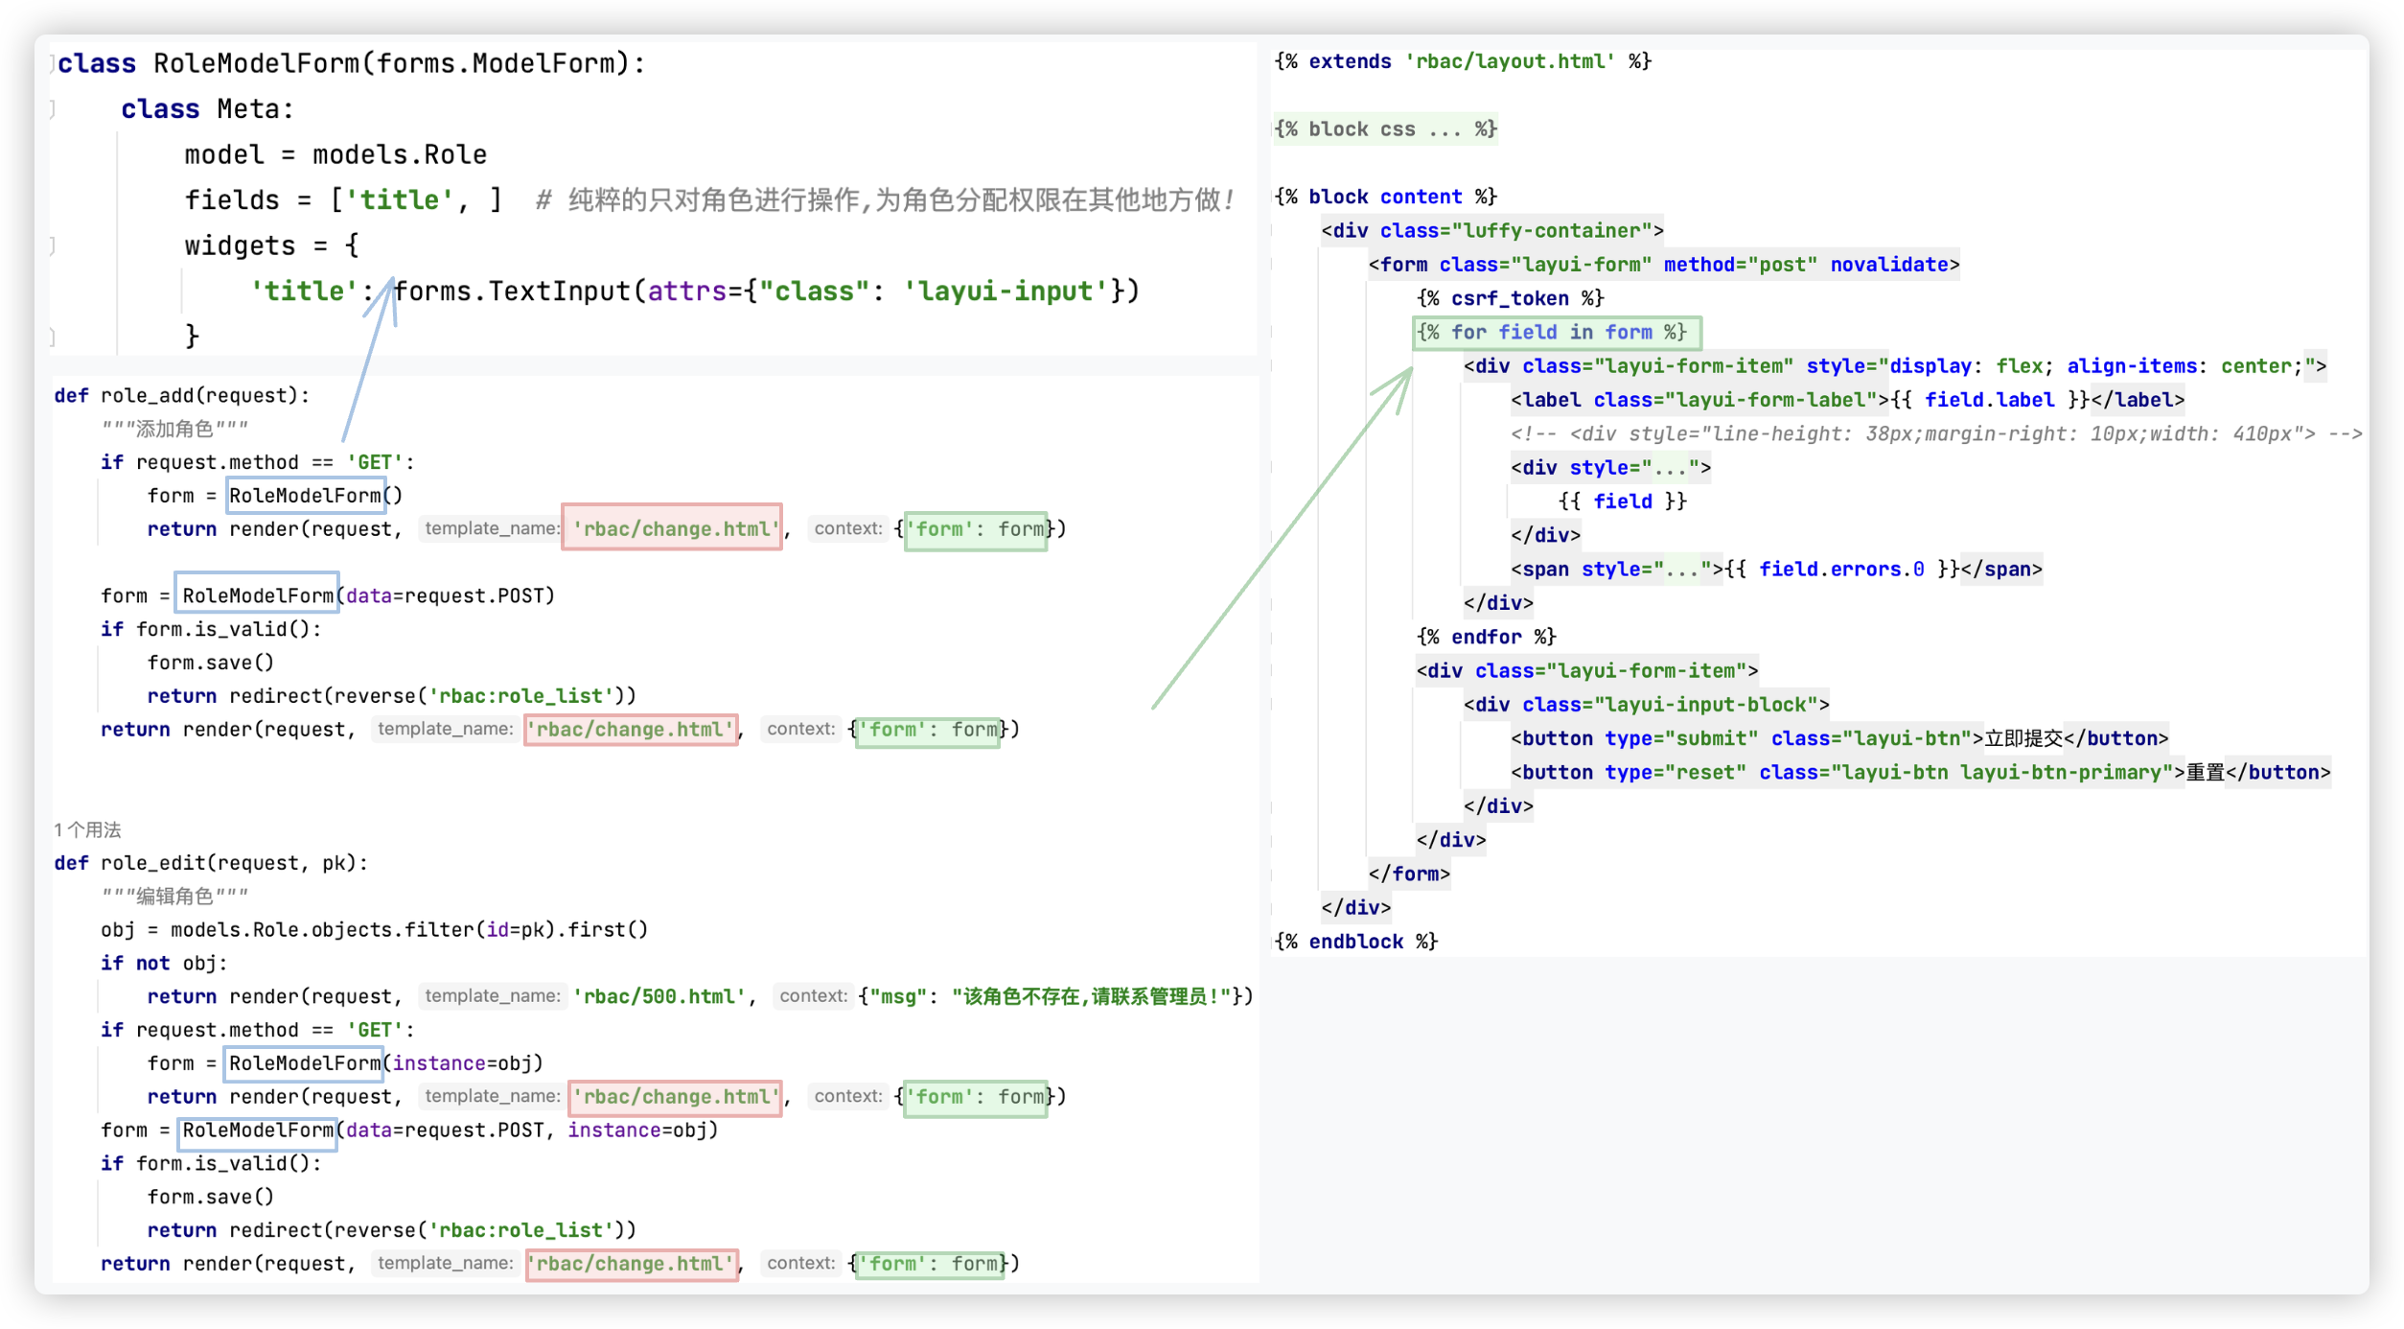Click the csrf_token template tag
Screen dimensions: 2404x1329
pos(1509,299)
